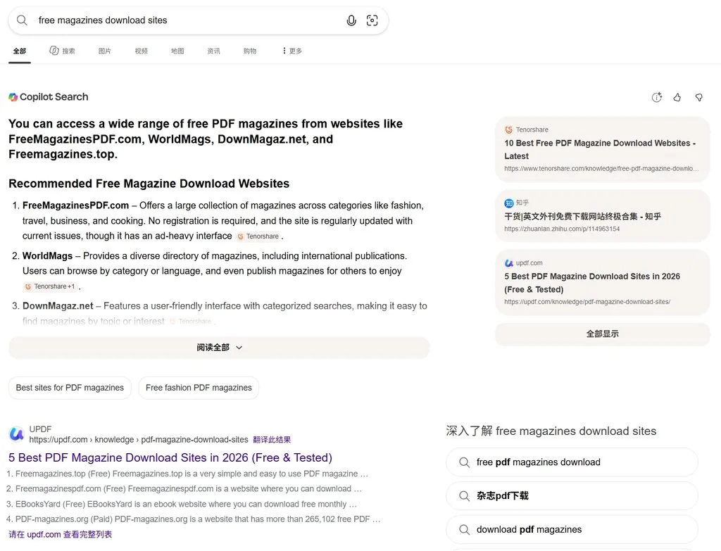Click the magnifier icon in search box
Image resolution: width=721 pixels, height=551 pixels.
22,20
